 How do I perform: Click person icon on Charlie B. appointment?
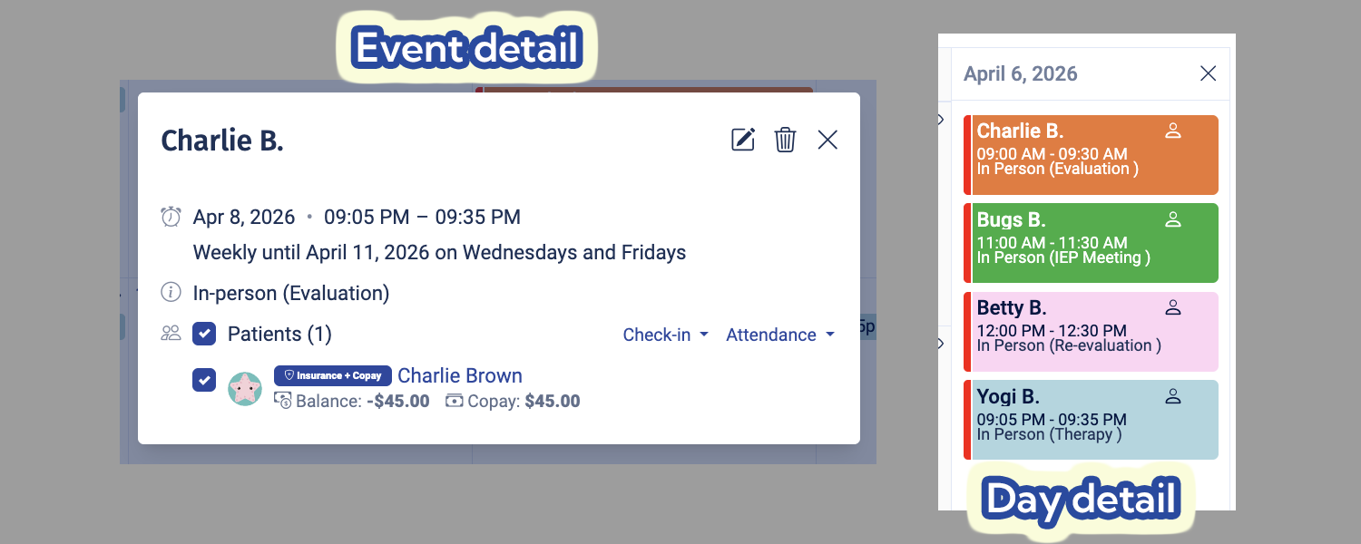(1173, 131)
